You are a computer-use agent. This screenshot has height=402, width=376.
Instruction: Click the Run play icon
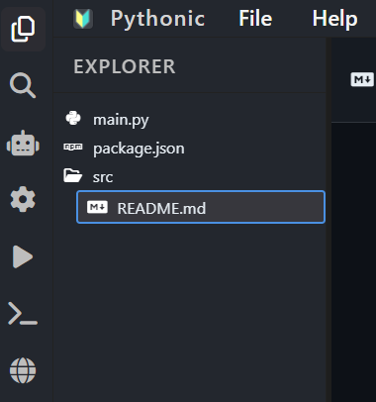pyautogui.click(x=23, y=256)
